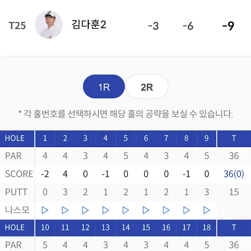Image resolution: width=251 pixels, height=251 pixels.
Task: Select the 김다훈2 player name
Action: [89, 25]
